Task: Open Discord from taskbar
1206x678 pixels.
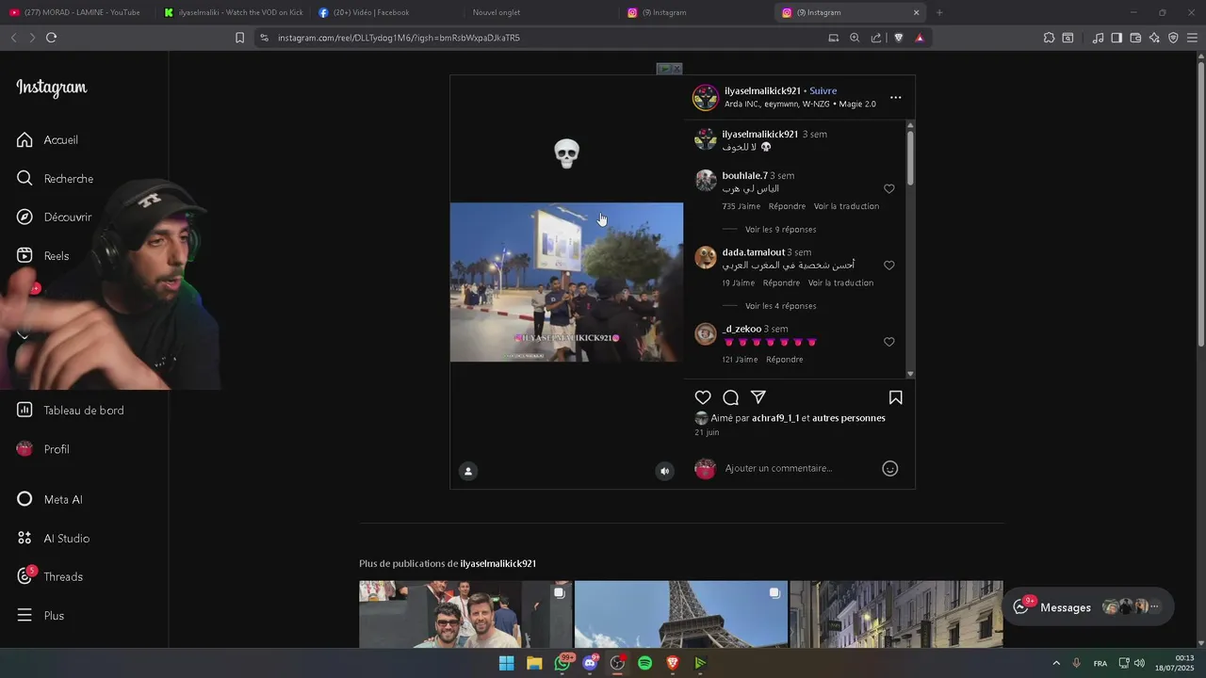Action: [x=590, y=663]
